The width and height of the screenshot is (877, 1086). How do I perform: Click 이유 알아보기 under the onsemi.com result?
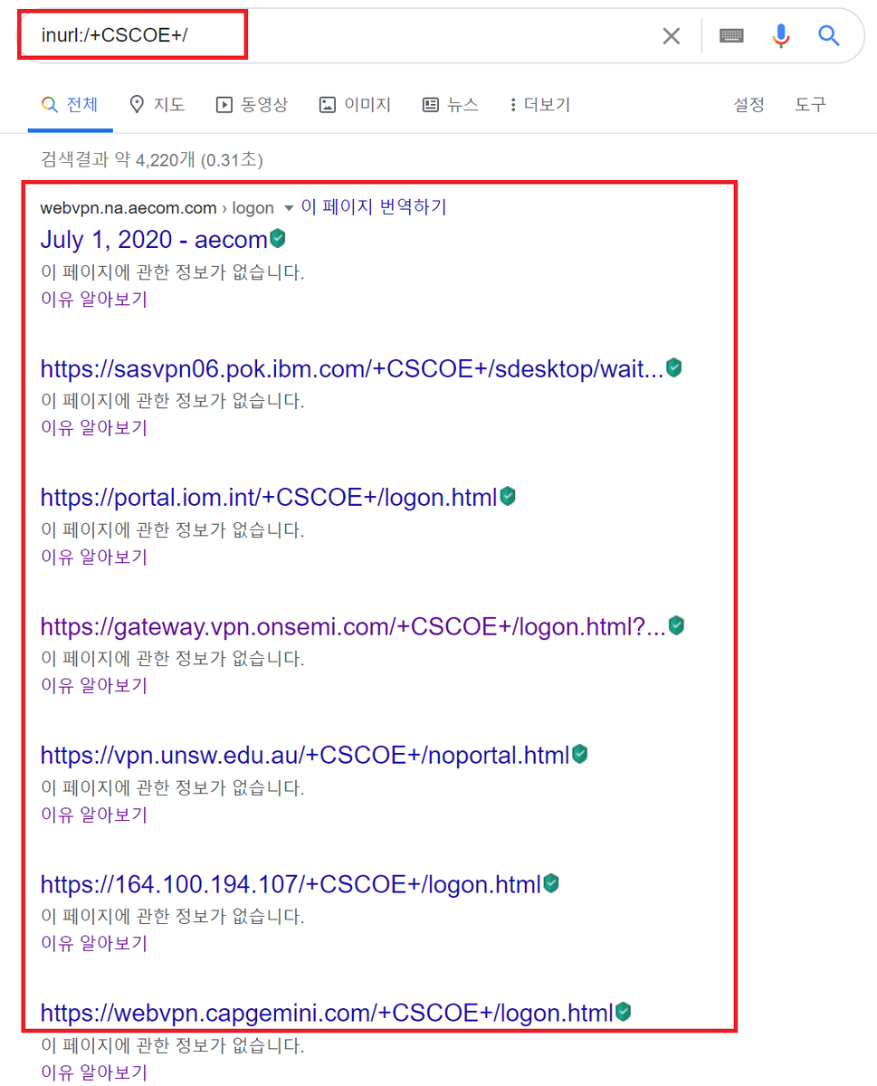pyautogui.click(x=94, y=685)
